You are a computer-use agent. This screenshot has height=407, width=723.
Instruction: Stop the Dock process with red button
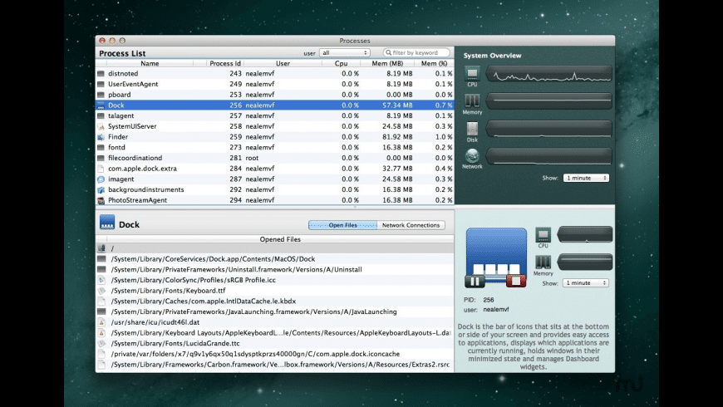pyautogui.click(x=515, y=282)
